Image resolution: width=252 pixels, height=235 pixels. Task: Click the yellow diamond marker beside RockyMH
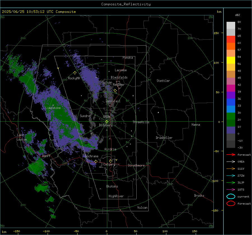click(x=75, y=73)
